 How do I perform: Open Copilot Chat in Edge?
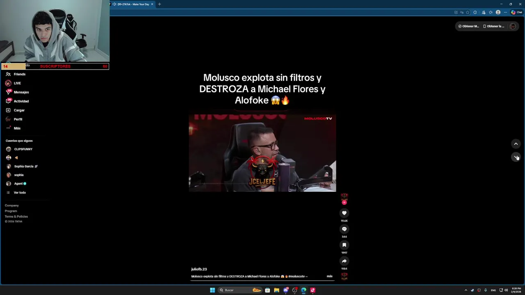[516, 12]
